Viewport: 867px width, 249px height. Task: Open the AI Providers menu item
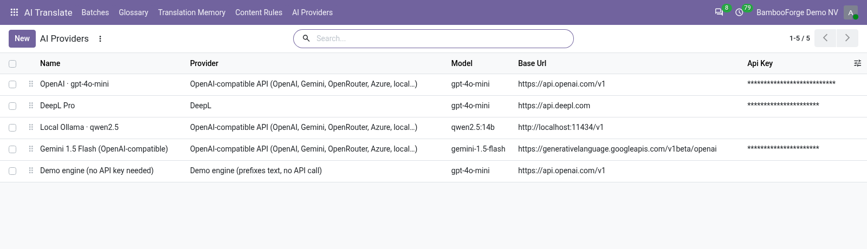[x=312, y=12]
